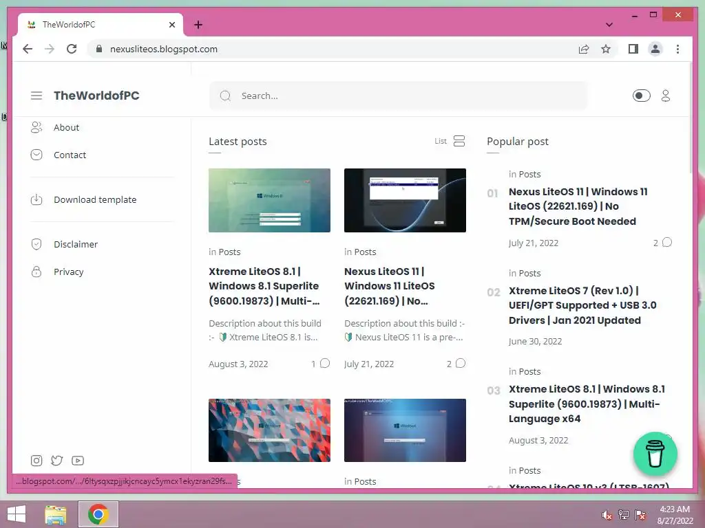Expand the tab search chevron

point(609,25)
